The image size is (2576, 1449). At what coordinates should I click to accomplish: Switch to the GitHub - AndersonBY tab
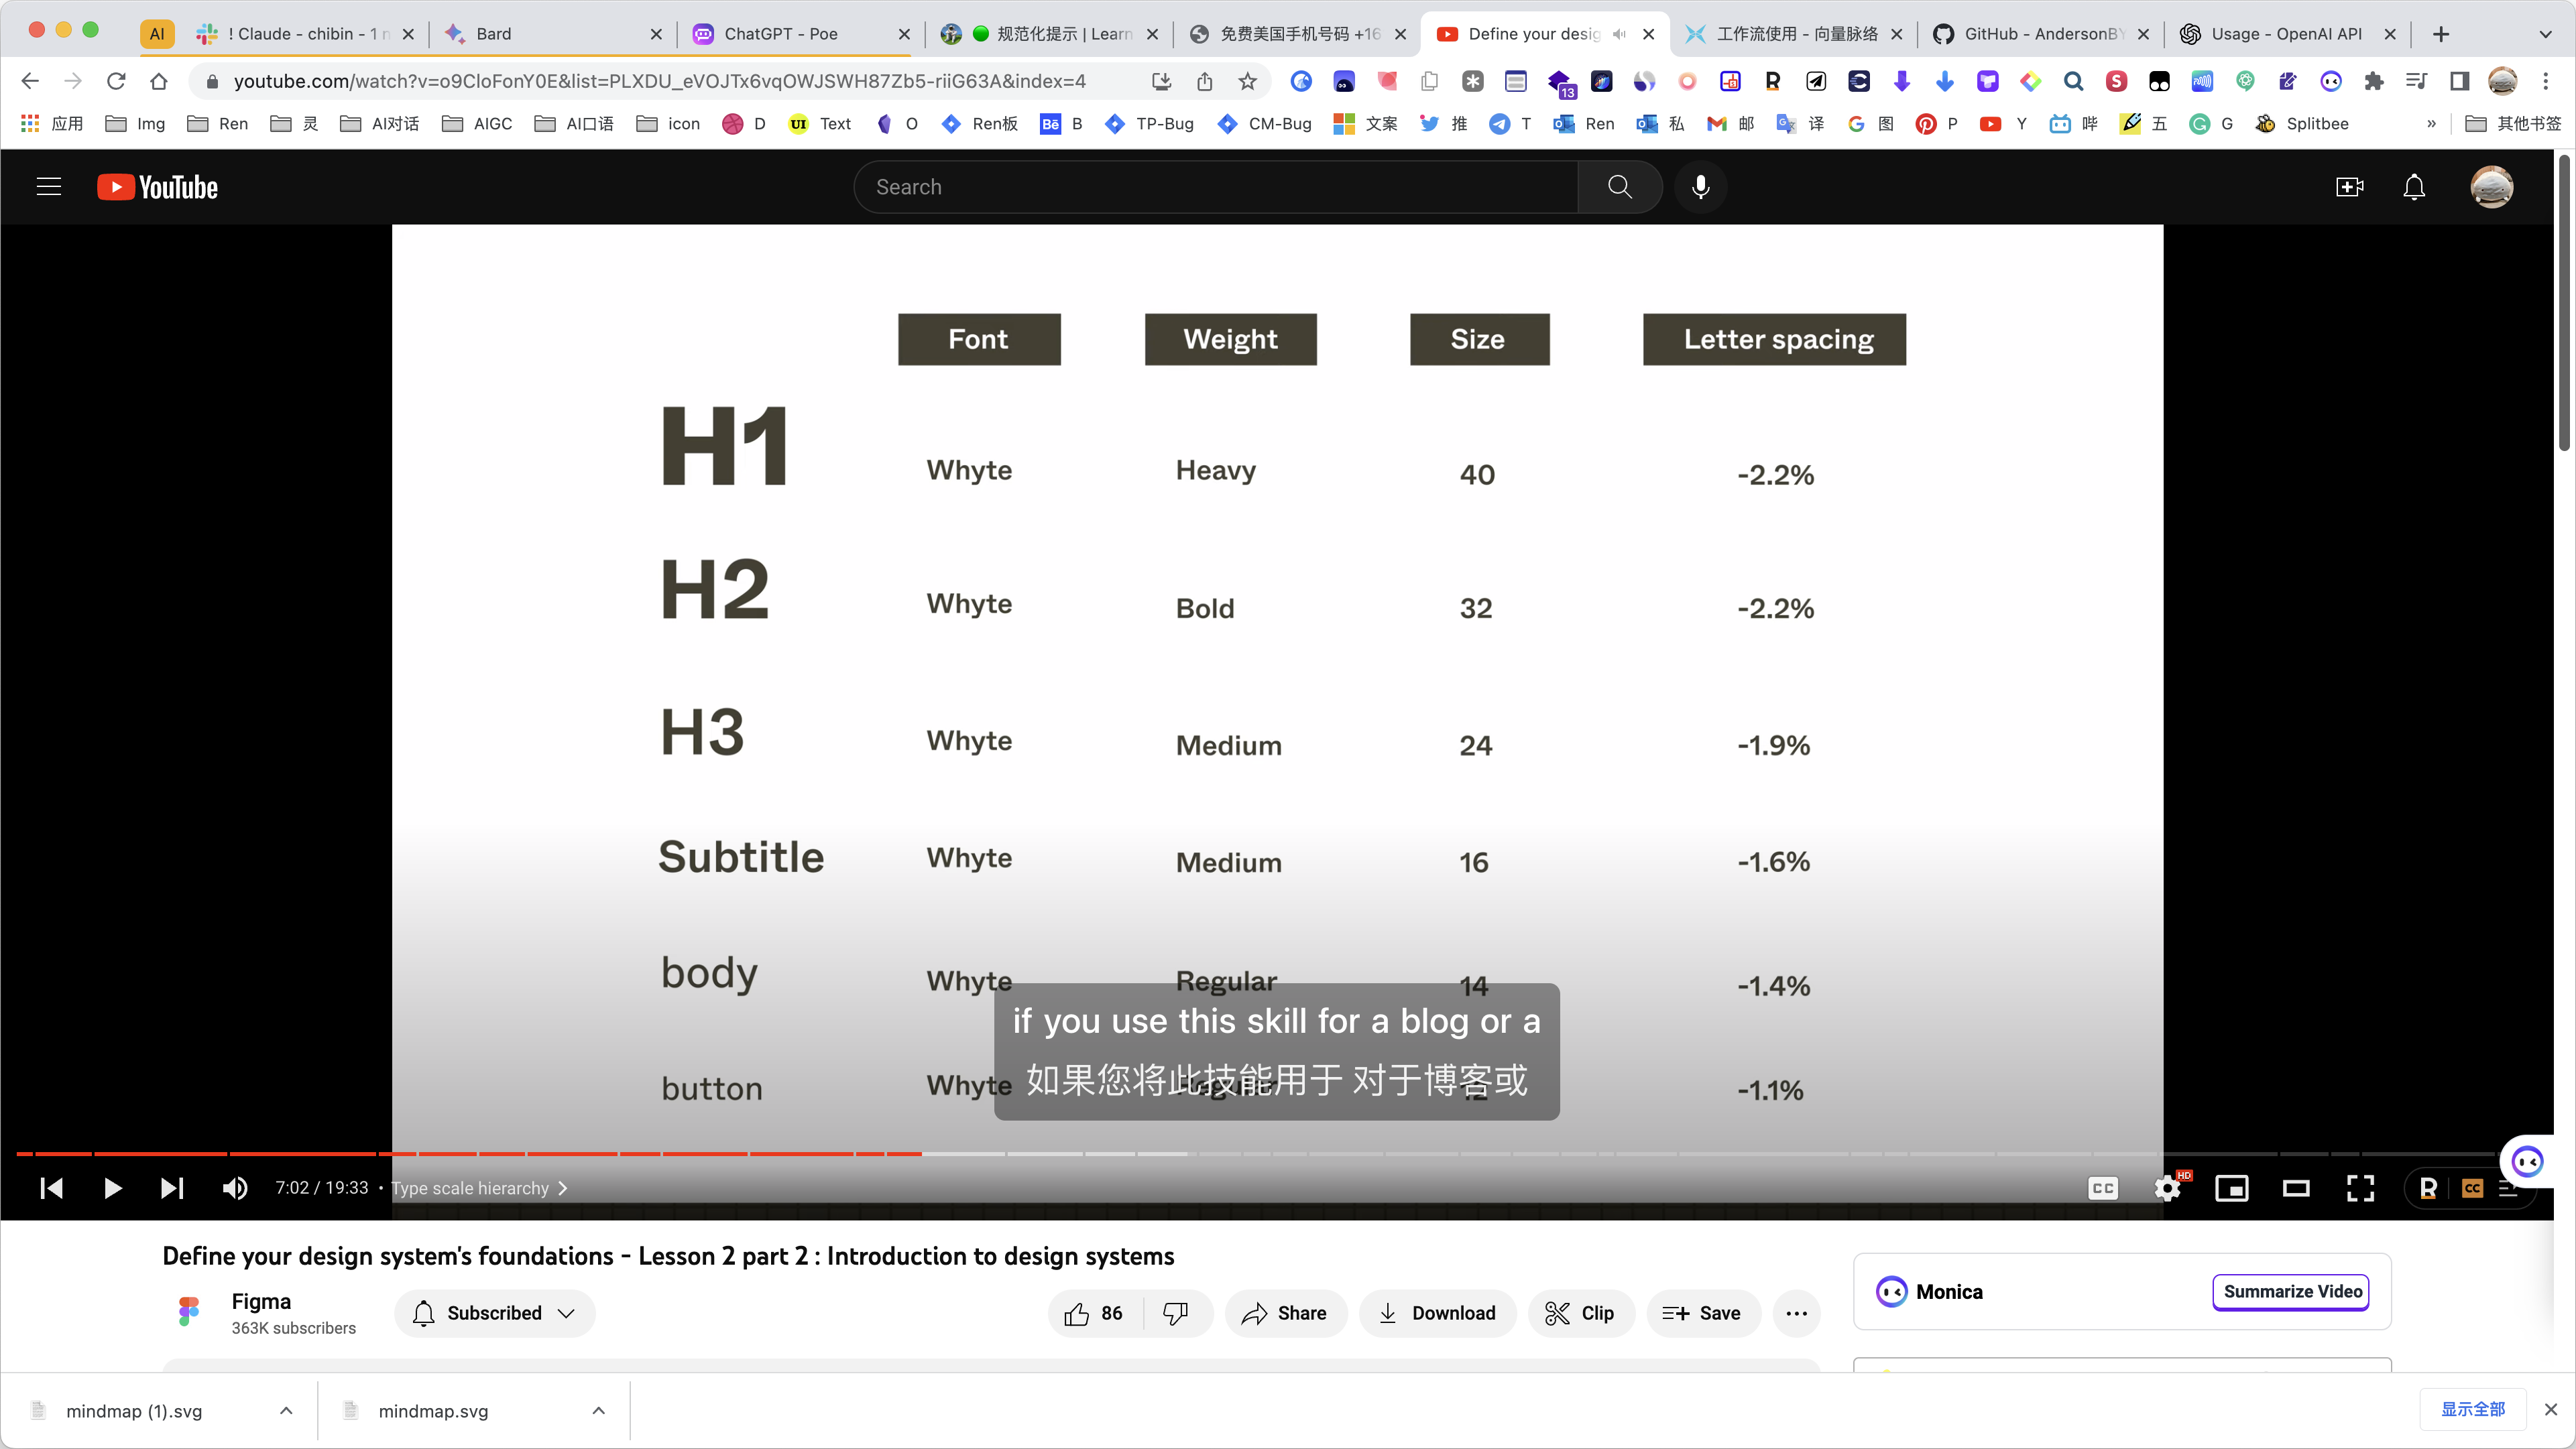(2041, 33)
